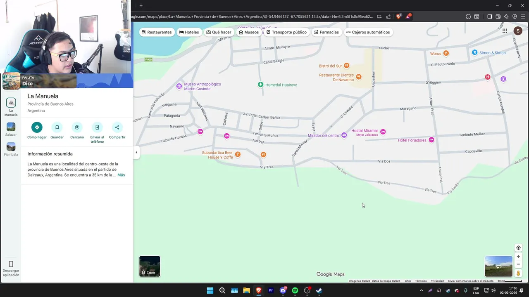Select the Mirador del centro camera pin
Viewport: 529px width, 297px height.
(344, 135)
